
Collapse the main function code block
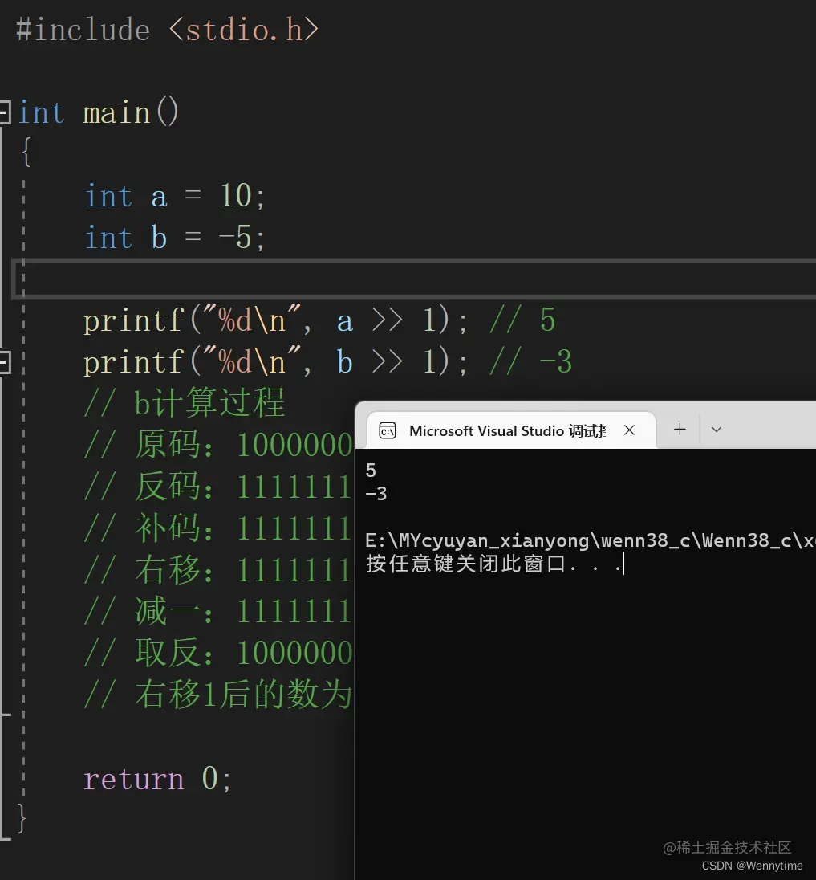(x=4, y=112)
